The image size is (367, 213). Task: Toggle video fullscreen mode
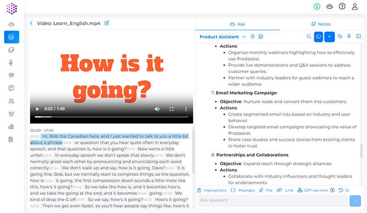coord(172,109)
